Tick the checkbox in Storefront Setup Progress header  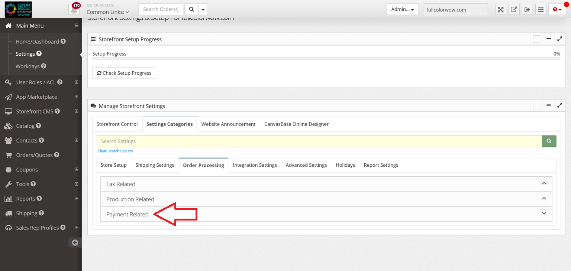(x=536, y=39)
